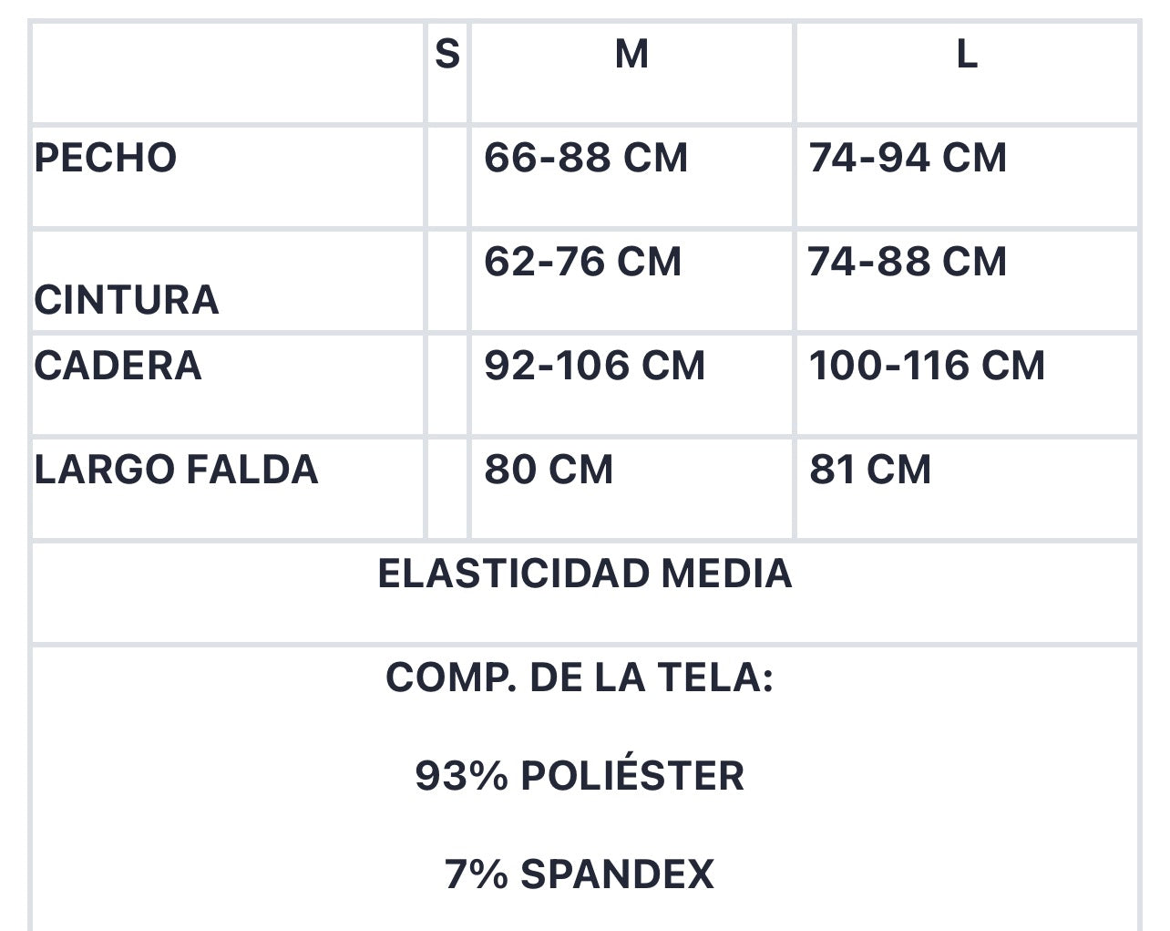Select the L size column header
Screen dimensions: 1170x931
967,55
